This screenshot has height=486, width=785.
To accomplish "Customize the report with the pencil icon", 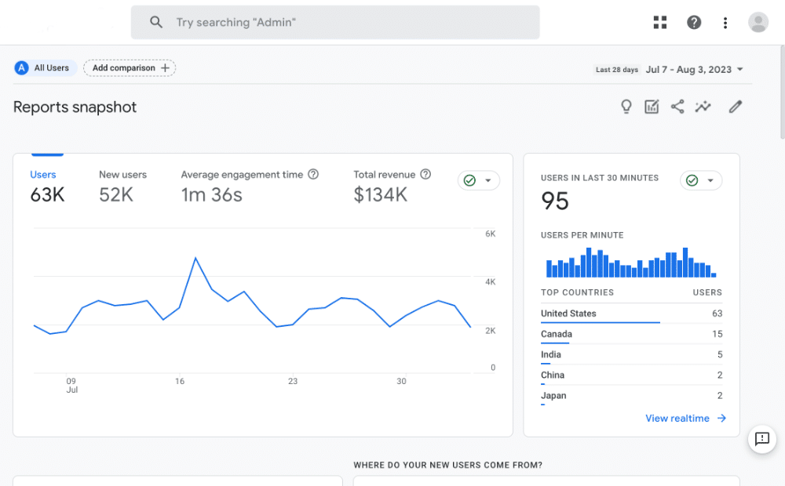I will tap(735, 106).
